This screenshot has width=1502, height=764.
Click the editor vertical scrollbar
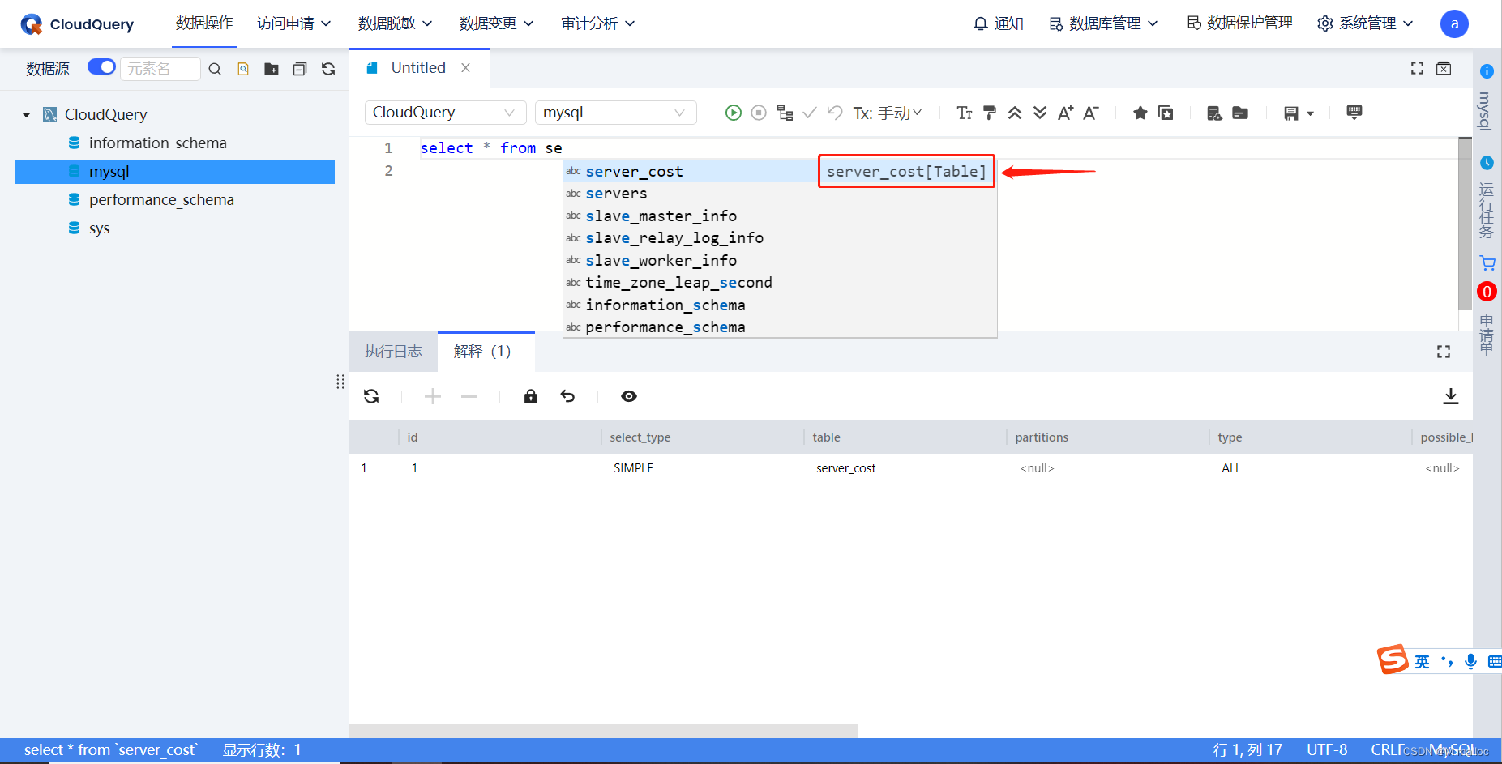click(1465, 224)
